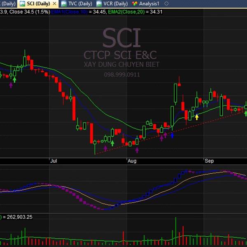
Task: Click the purple arrow below early August low
Action: pyautogui.click(x=137, y=150)
